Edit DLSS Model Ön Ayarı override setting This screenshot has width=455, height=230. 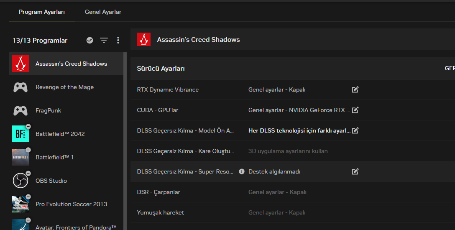coord(355,130)
